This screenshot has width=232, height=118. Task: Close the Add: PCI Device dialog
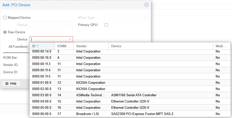coord(146,5)
